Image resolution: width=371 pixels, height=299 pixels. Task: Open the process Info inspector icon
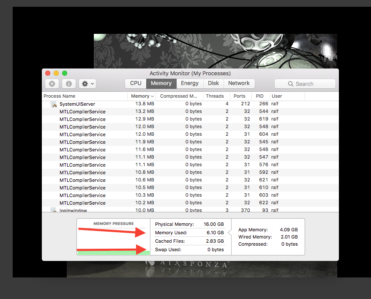[69, 84]
